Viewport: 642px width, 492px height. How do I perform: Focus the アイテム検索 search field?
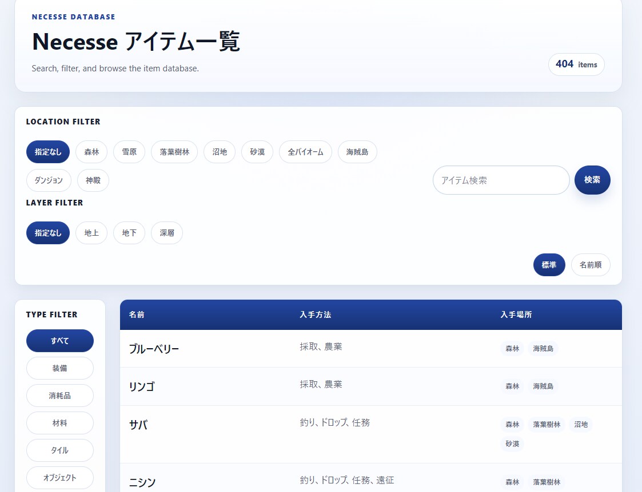pyautogui.click(x=501, y=180)
